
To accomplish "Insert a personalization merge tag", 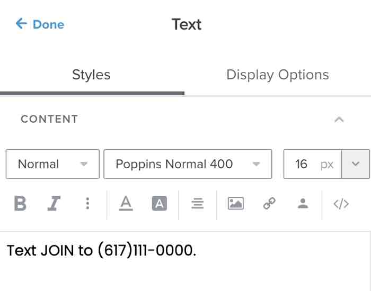I will tap(303, 204).
